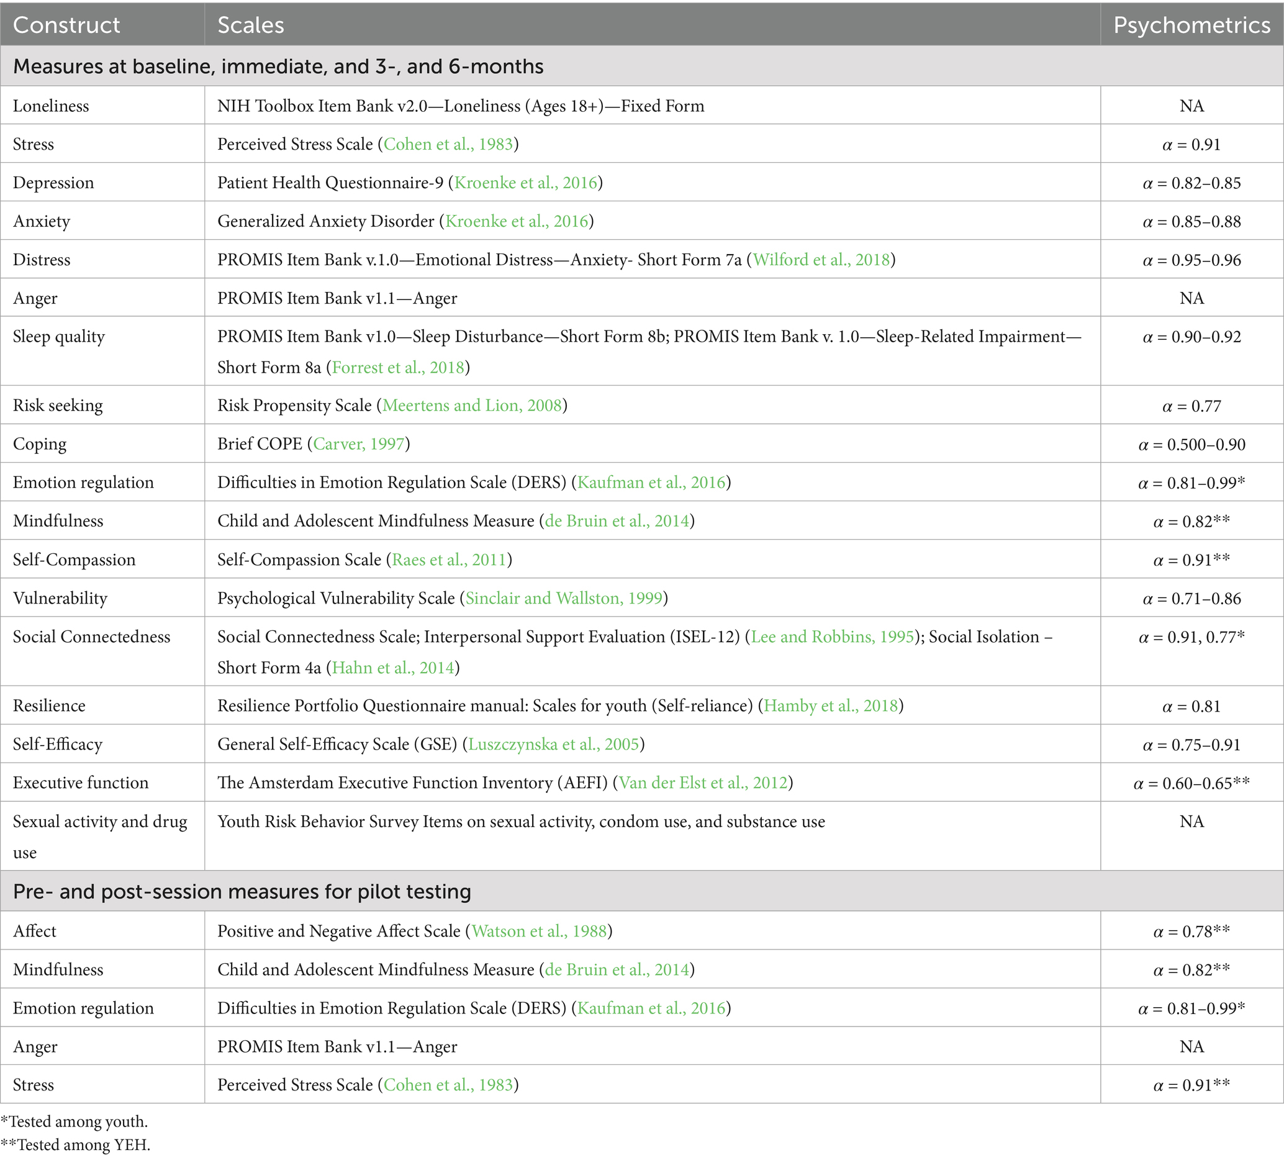Click the Forrest et al., 2018 reference
This screenshot has width=1284, height=1160.
398,368
